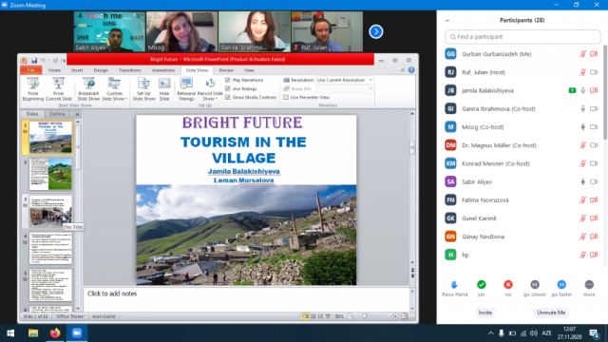Open more reactions in participants panel
The height and width of the screenshot is (342, 608).
(x=589, y=289)
